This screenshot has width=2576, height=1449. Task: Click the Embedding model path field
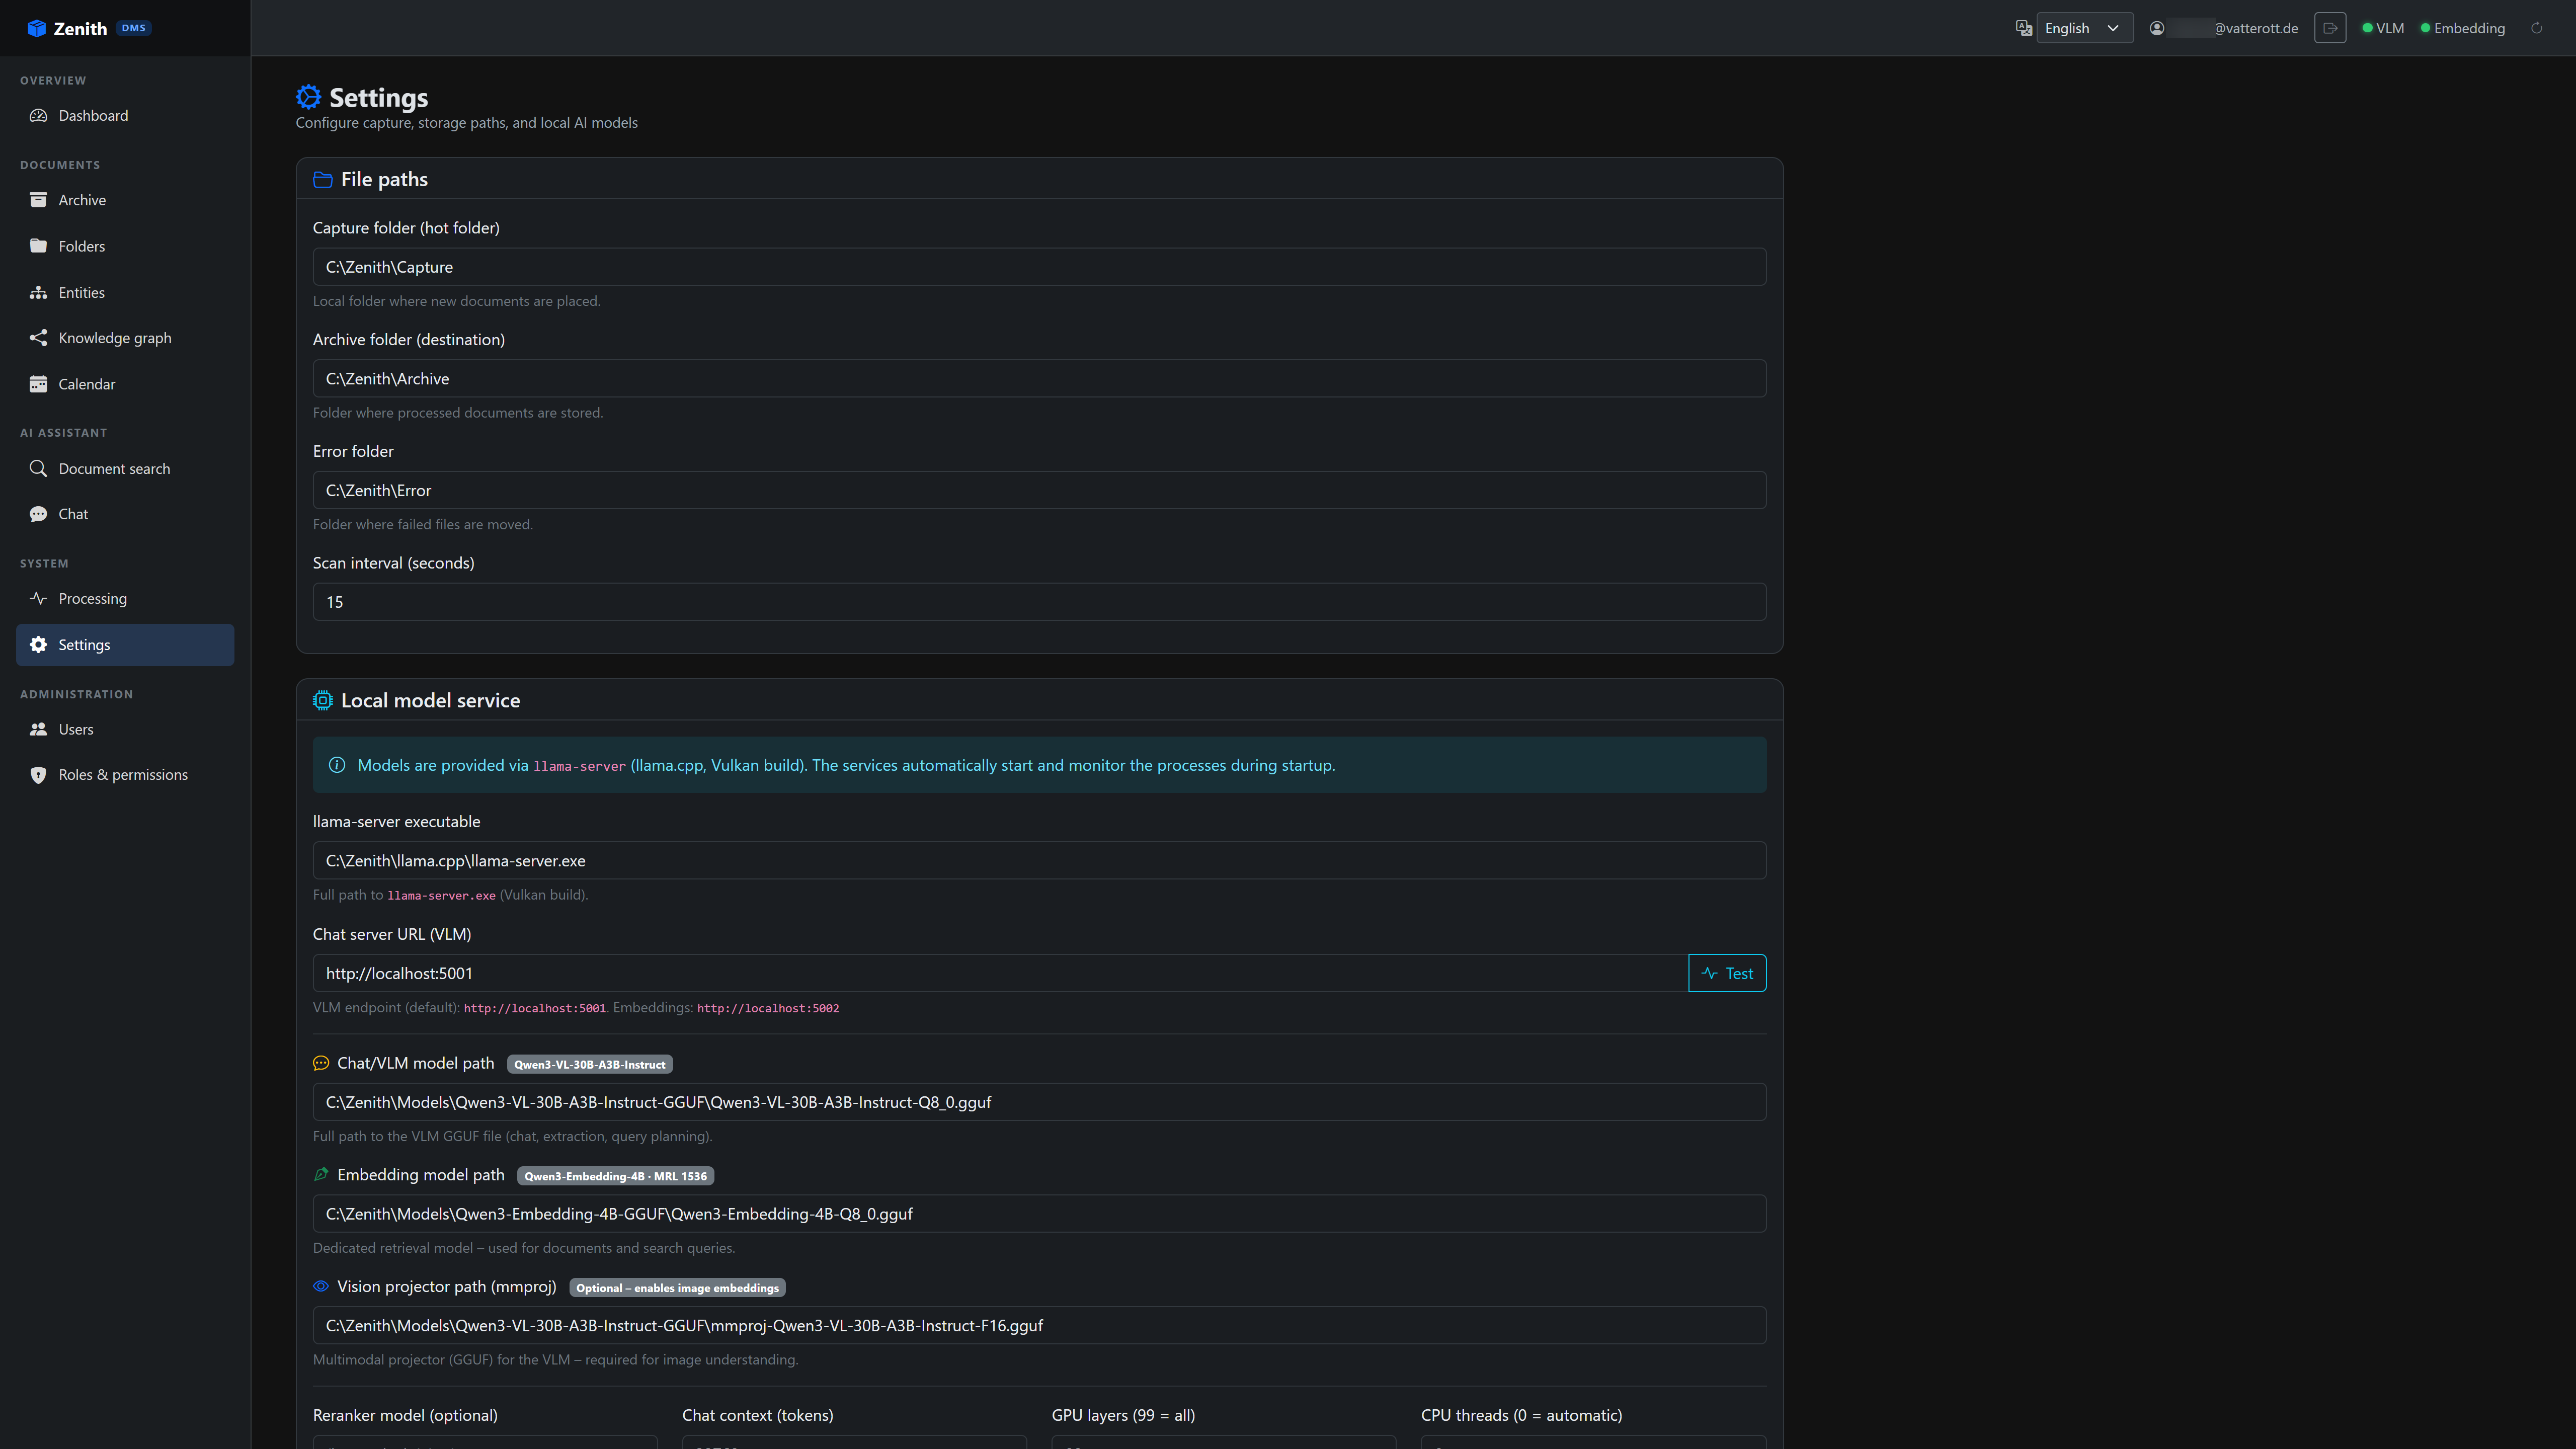1039,1214
